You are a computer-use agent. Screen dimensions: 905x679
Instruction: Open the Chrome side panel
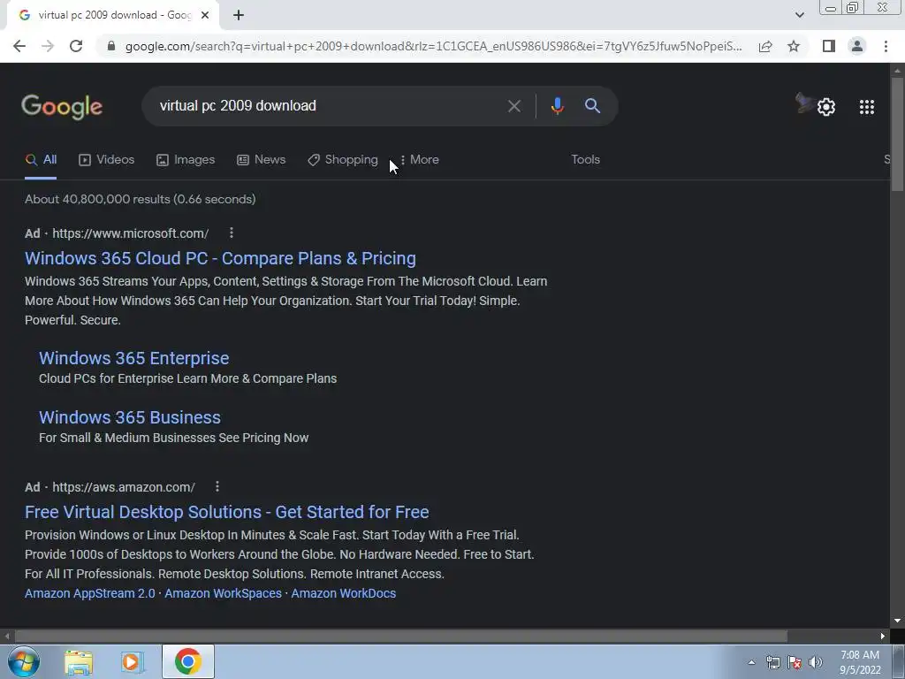pos(829,46)
